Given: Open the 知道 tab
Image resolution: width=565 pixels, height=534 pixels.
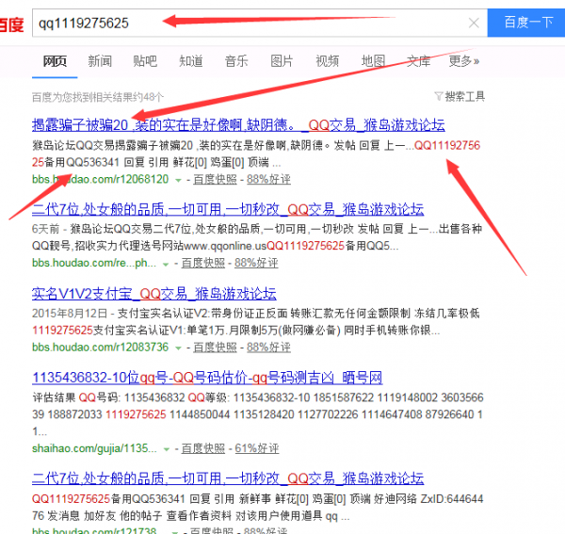Looking at the screenshot, I should point(191,61).
